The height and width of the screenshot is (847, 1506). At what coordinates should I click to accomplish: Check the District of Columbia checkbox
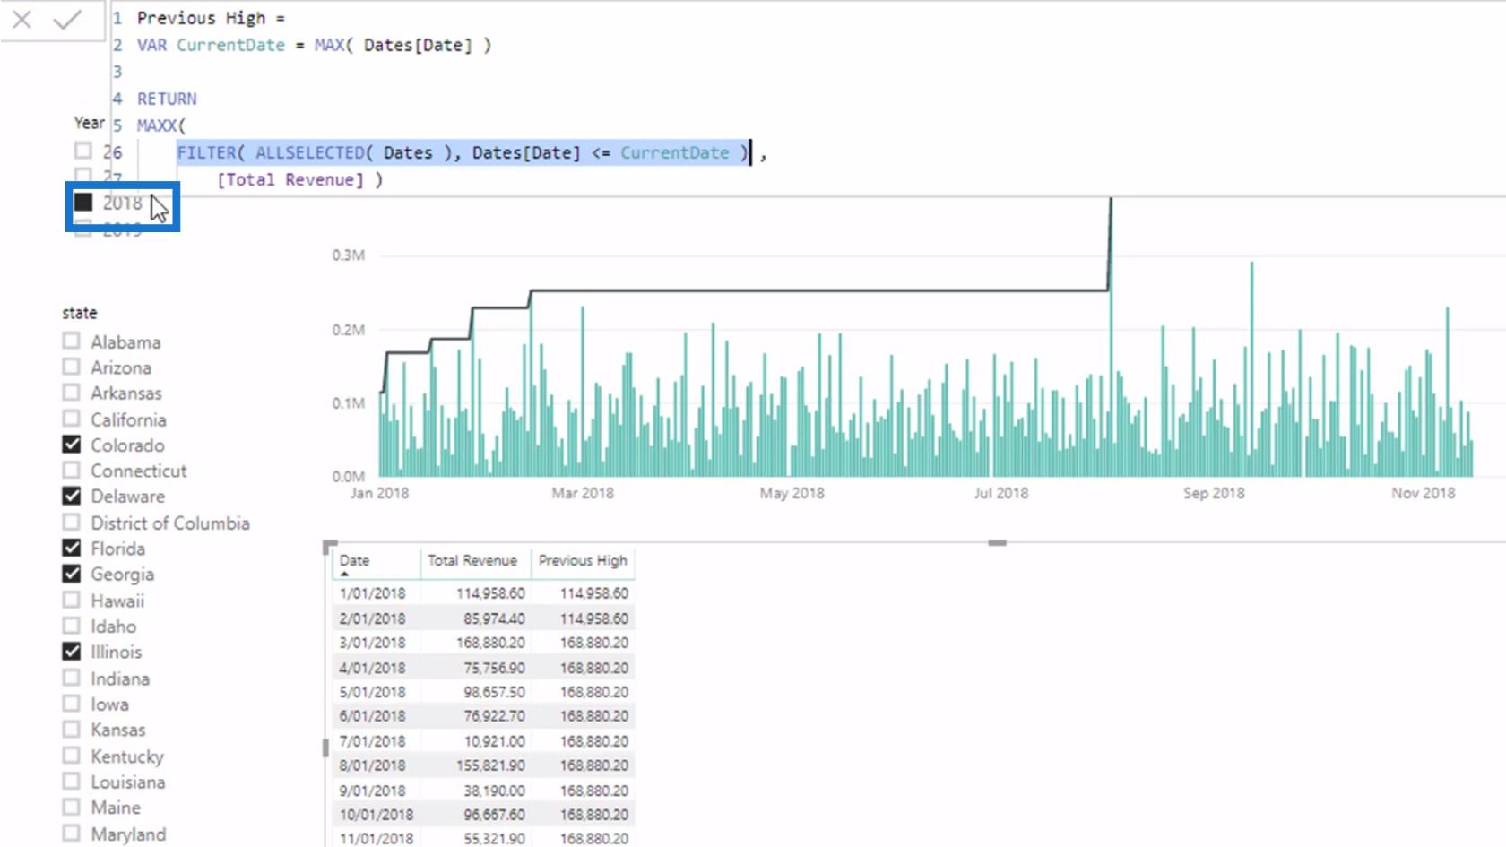pyautogui.click(x=72, y=522)
